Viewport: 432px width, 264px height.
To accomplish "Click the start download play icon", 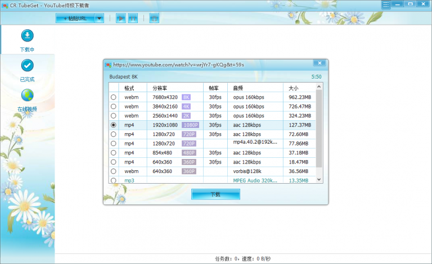I will click(121, 19).
